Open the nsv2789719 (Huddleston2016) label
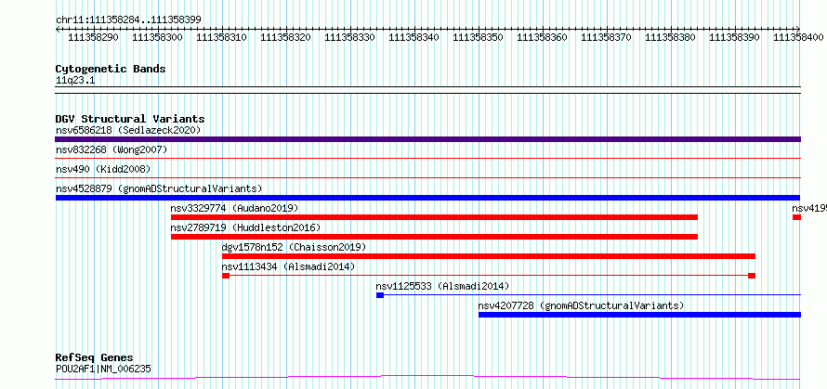 pyautogui.click(x=245, y=227)
